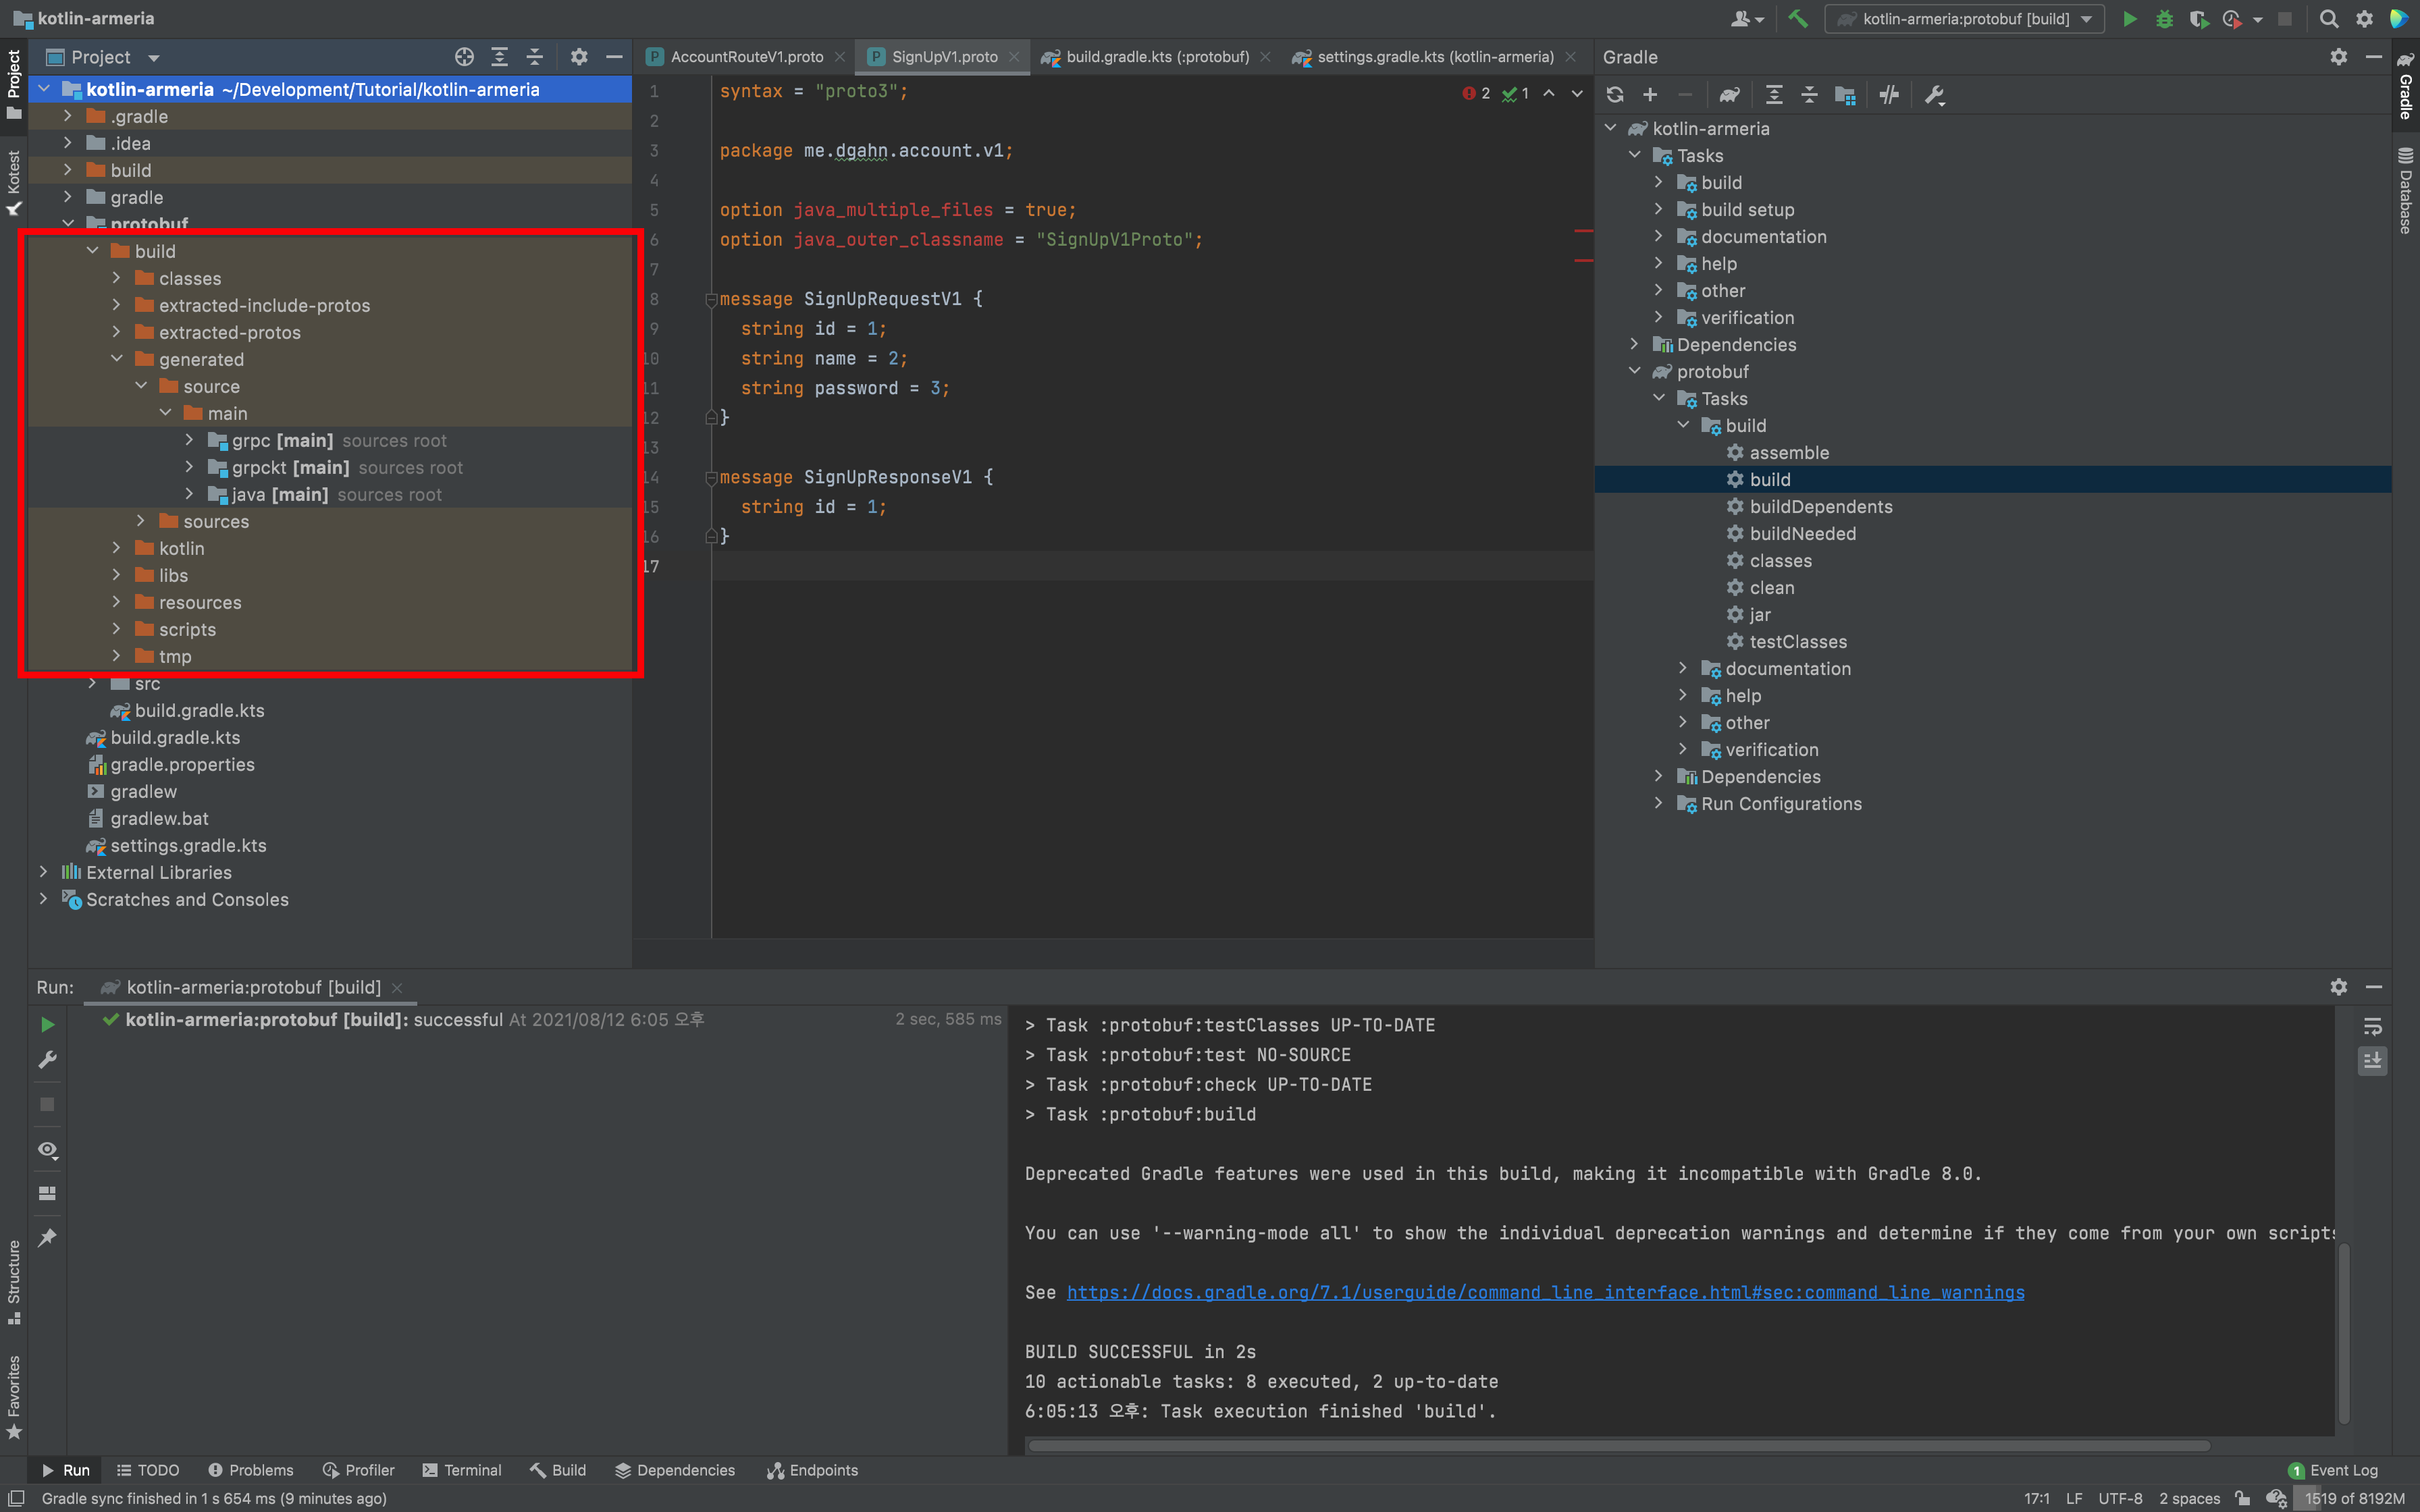
Task: Open the docs.gradle.org link in console
Action: [1545, 1292]
